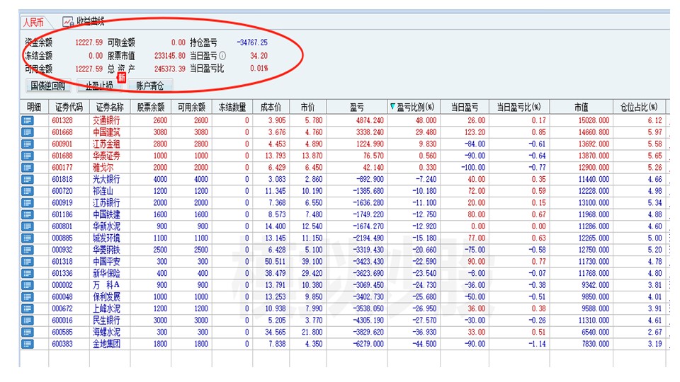
Task: Click the 国债逆回购 button
Action: click(47, 86)
